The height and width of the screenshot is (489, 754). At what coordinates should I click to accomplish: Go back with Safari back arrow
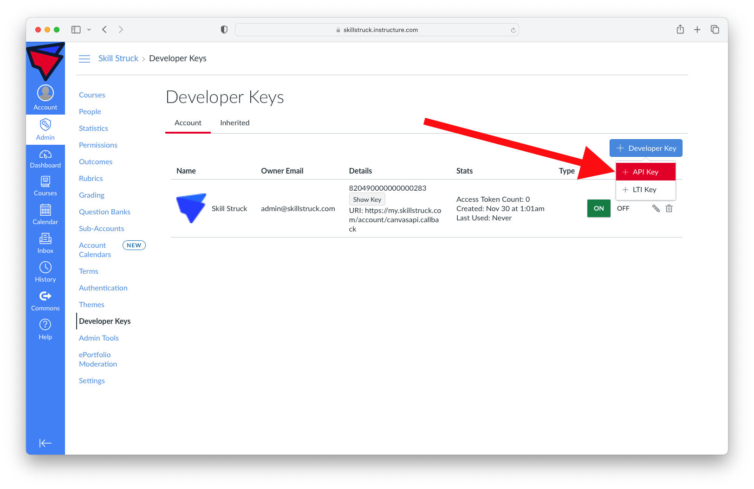point(104,30)
